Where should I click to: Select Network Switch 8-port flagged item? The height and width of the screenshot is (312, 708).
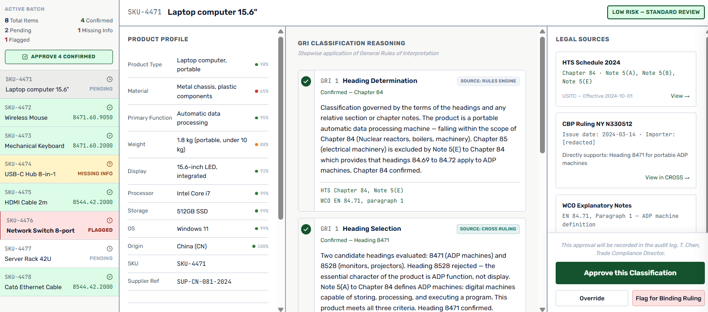59,225
